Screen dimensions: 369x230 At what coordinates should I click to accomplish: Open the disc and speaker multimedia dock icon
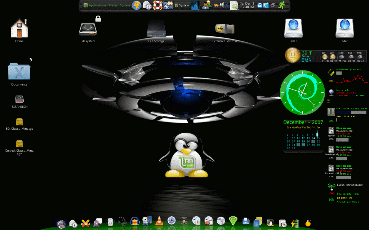point(147,221)
